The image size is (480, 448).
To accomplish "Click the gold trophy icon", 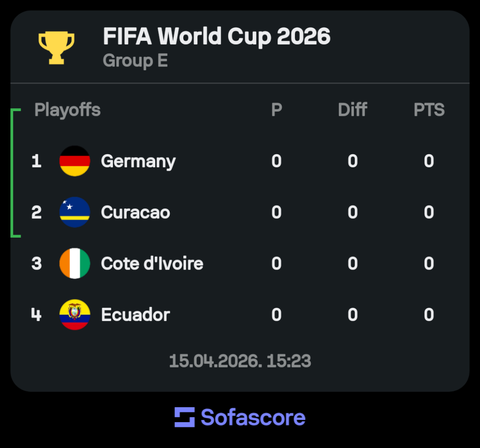I will (56, 47).
